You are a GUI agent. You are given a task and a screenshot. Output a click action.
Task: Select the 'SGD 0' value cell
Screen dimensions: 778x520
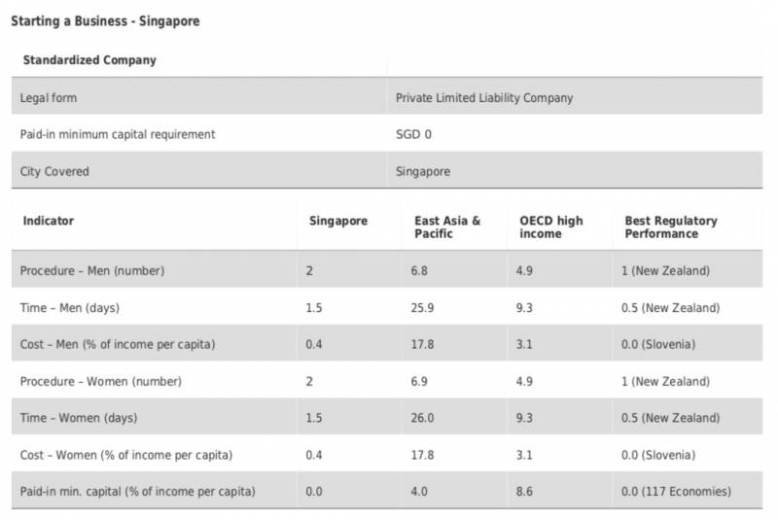tap(413, 134)
